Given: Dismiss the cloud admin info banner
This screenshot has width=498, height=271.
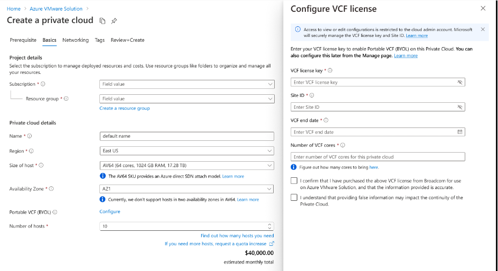Looking at the screenshot, I should pyautogui.click(x=483, y=29).
